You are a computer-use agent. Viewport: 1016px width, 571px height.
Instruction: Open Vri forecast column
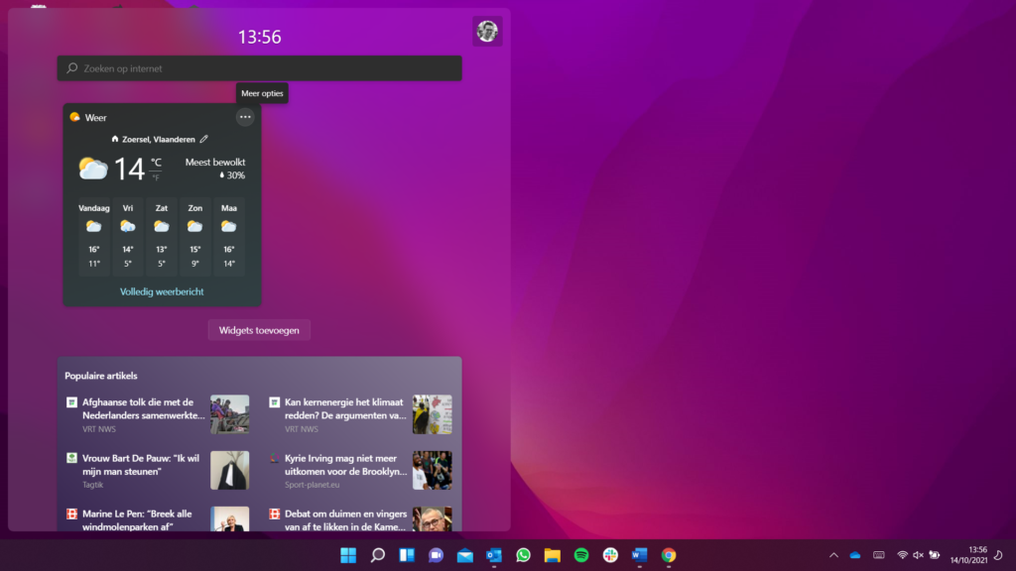coord(128,236)
